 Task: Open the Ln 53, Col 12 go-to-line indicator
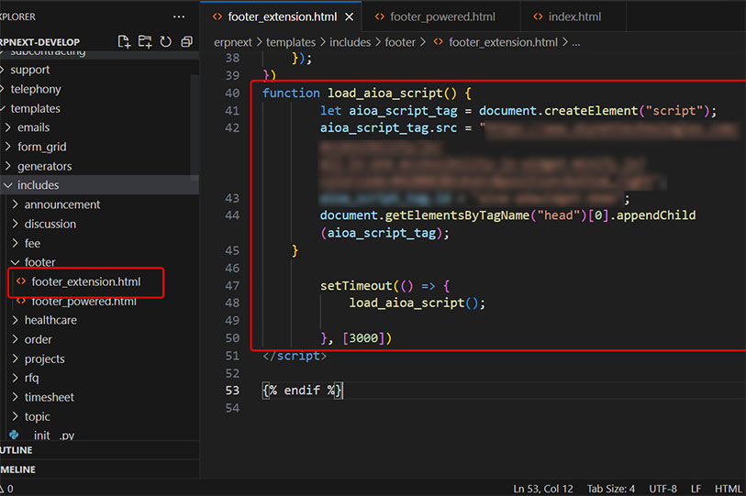tap(543, 489)
